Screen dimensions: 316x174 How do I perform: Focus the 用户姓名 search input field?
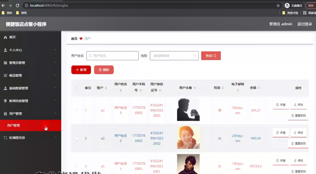coord(112,56)
